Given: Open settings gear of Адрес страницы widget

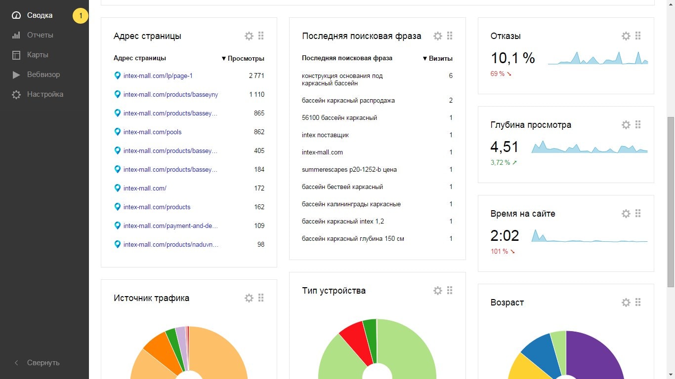Looking at the screenshot, I should [249, 36].
